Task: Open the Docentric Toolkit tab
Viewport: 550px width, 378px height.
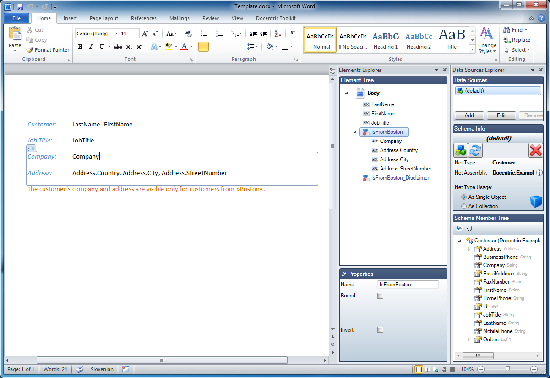Action: [276, 18]
